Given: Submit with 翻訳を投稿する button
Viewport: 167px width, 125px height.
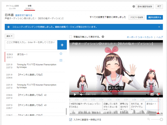Looking at the screenshot, I should click(155, 17).
